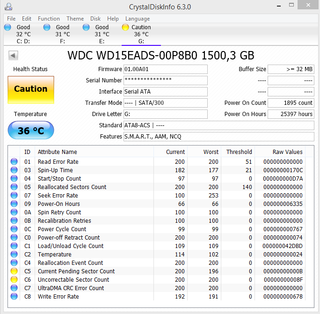Click the status icon for Spin-Up Time
Screen dimensions: 320x314
[14, 170]
